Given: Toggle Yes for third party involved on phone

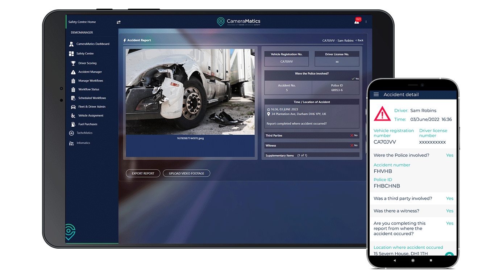Looking at the screenshot, I should point(450,198).
